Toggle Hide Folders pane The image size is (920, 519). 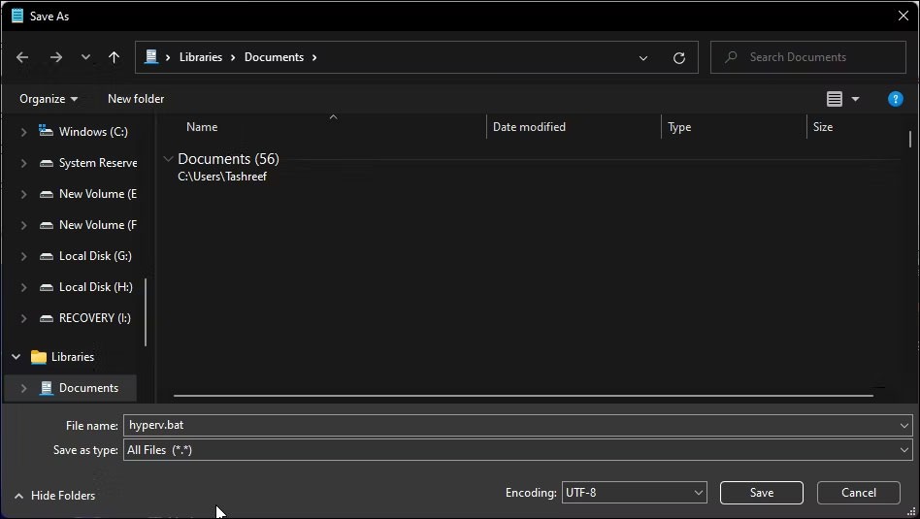pos(54,496)
